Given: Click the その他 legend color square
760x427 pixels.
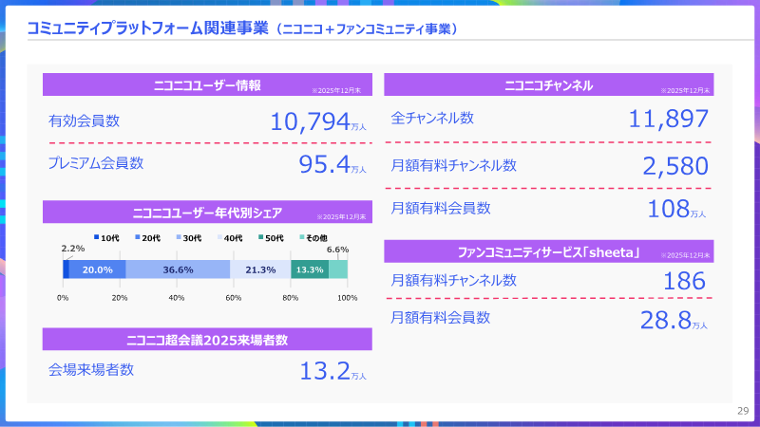Looking at the screenshot, I should [301, 237].
